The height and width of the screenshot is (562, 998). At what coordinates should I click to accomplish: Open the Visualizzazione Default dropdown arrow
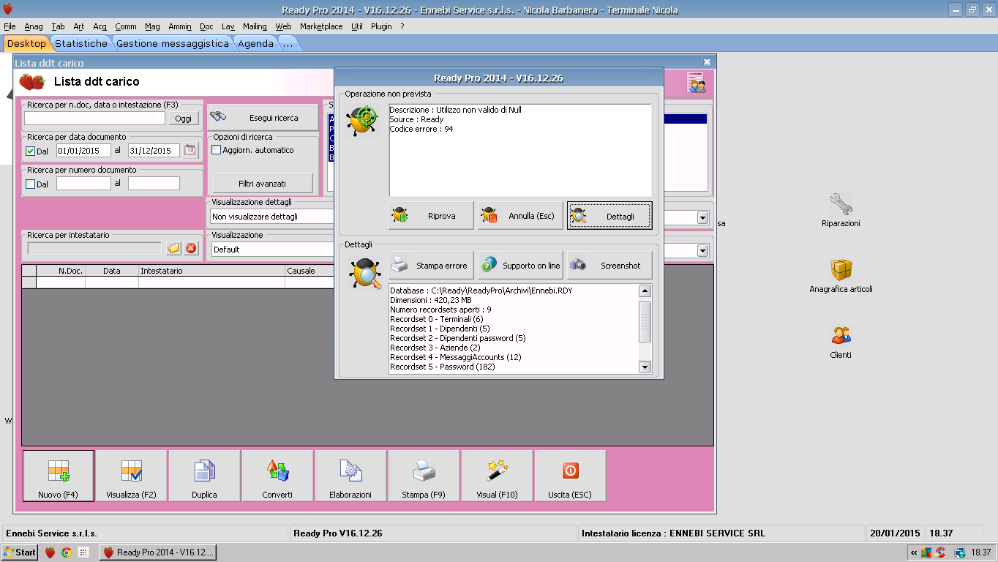(x=702, y=250)
